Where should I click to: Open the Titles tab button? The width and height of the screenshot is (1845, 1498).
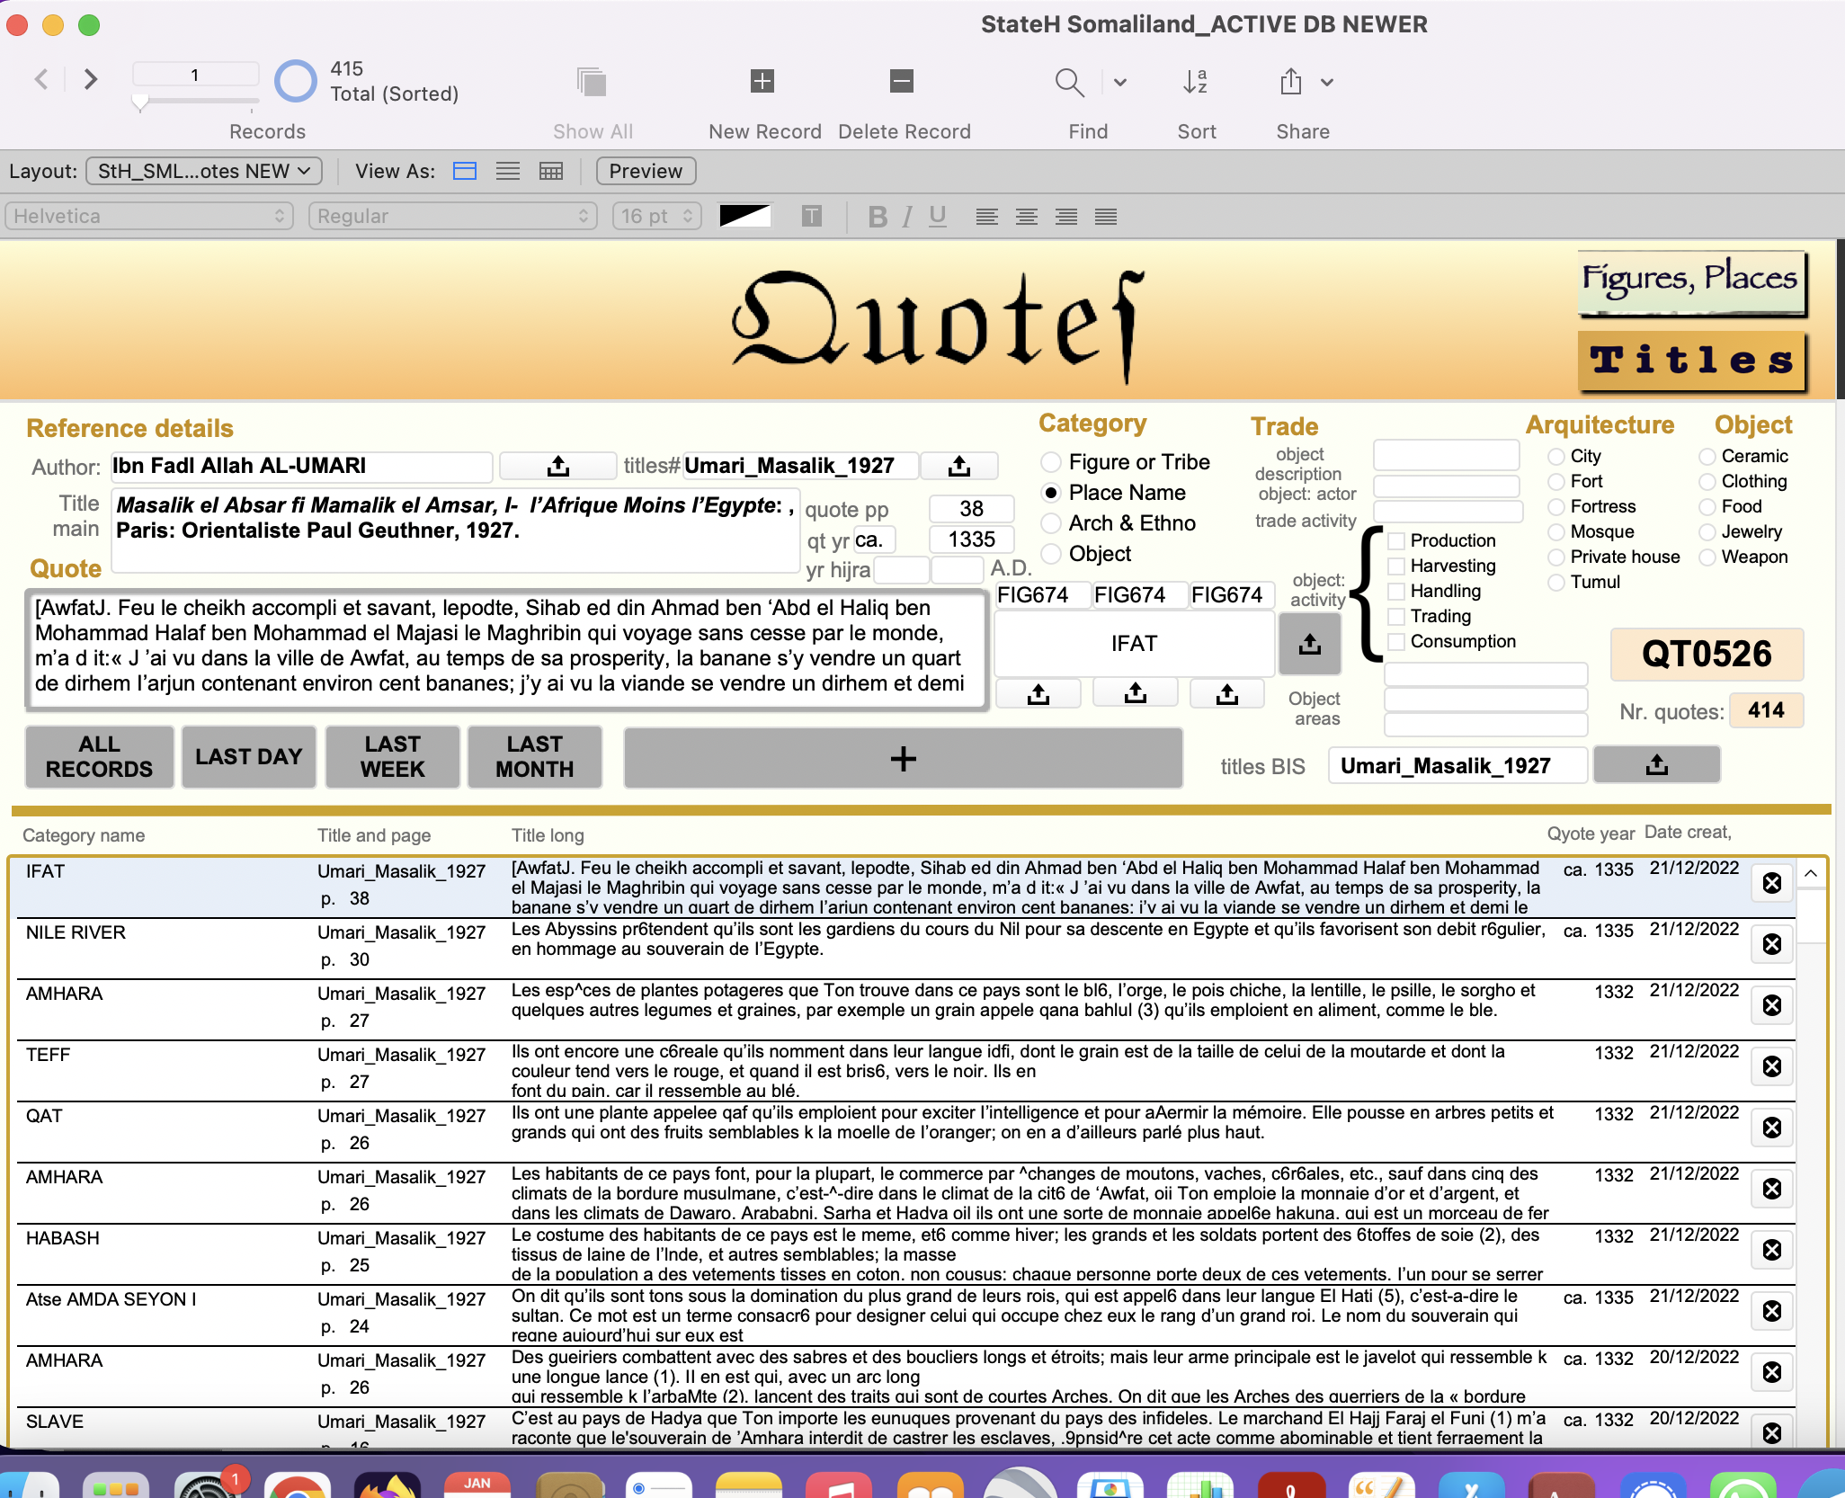1692,361
